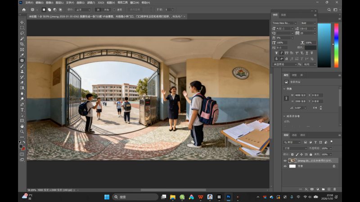This screenshot has height=202, width=360.
Task: Toggle width-height link constraint
Action: click(286, 98)
